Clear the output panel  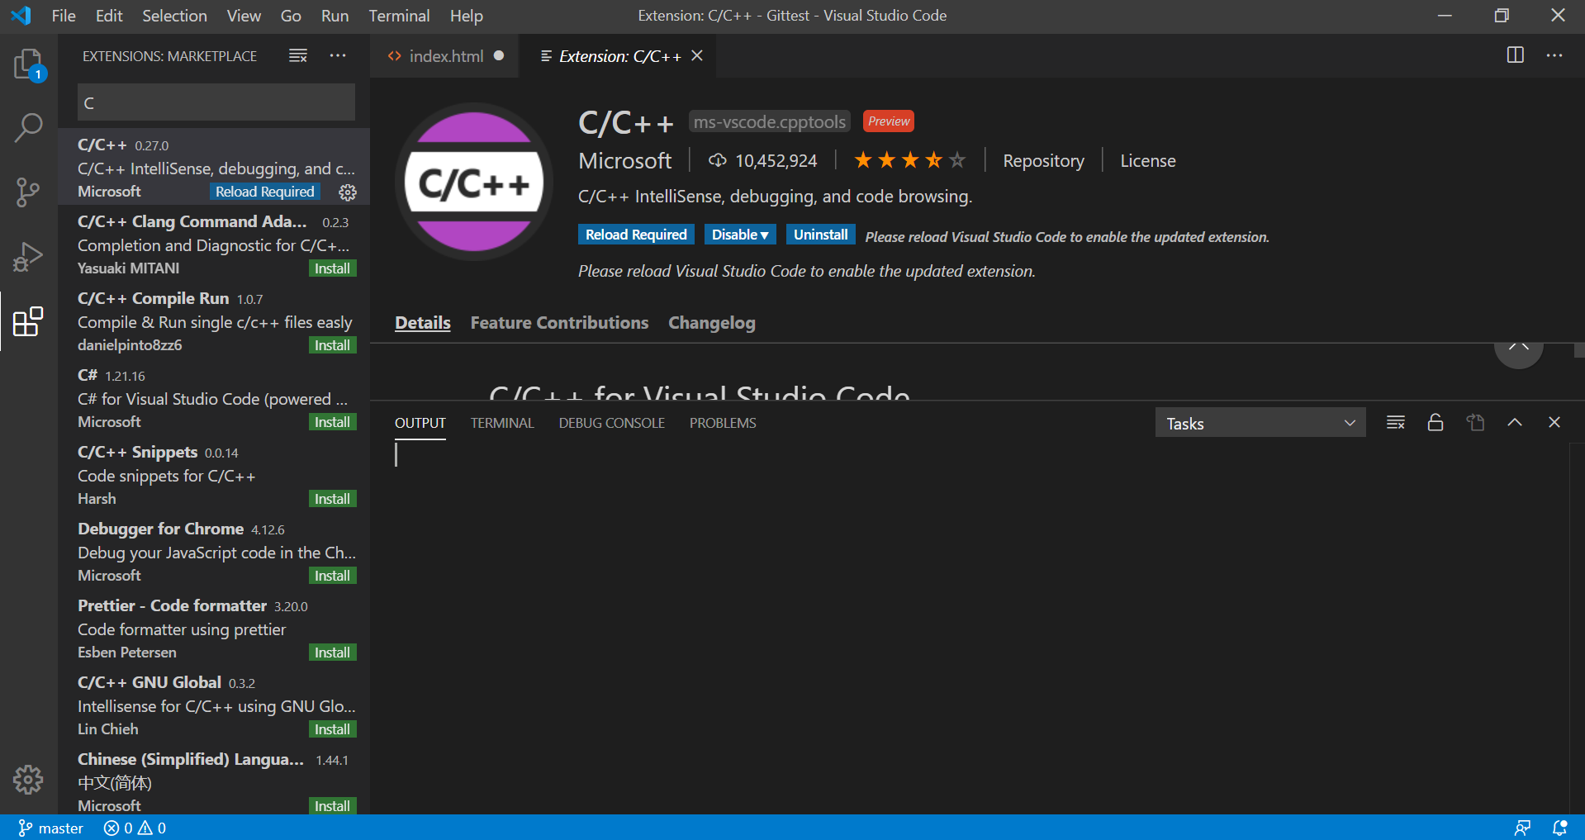[x=1396, y=423]
